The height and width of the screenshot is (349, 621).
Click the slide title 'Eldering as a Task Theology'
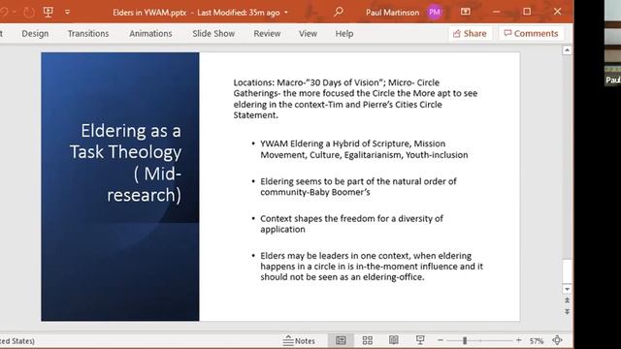[125, 163]
